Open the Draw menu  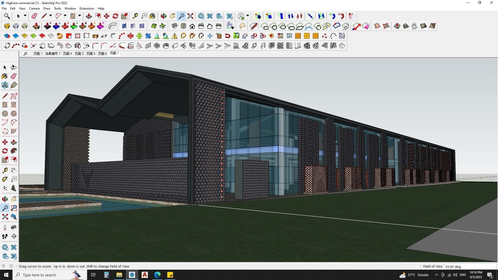pos(47,8)
